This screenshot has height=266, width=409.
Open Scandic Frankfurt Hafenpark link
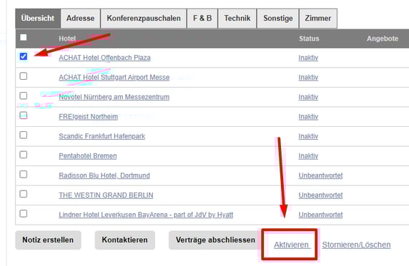(x=102, y=136)
